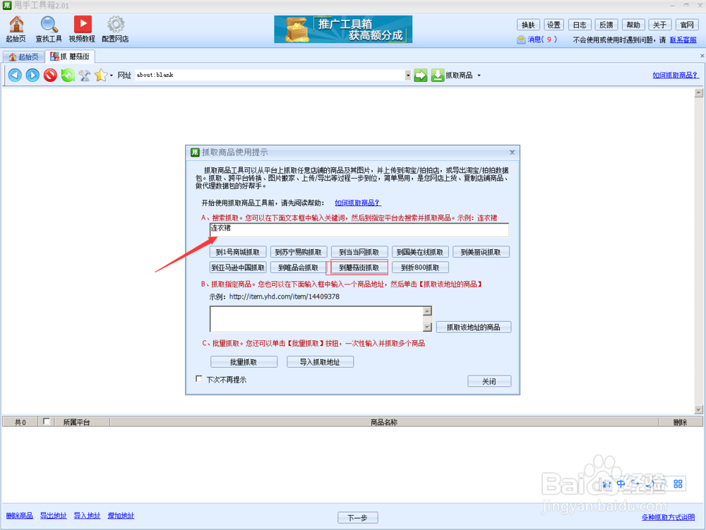Open the 多种抓取方式说明 link
The height and width of the screenshot is (530, 706).
tap(668, 517)
